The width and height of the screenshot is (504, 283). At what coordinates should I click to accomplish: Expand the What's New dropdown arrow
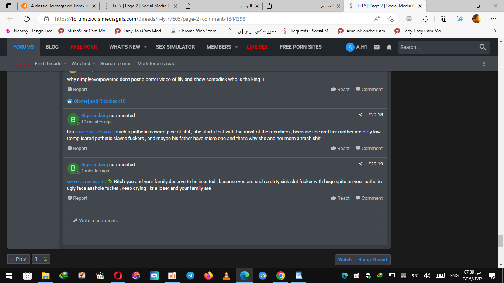tap(145, 47)
